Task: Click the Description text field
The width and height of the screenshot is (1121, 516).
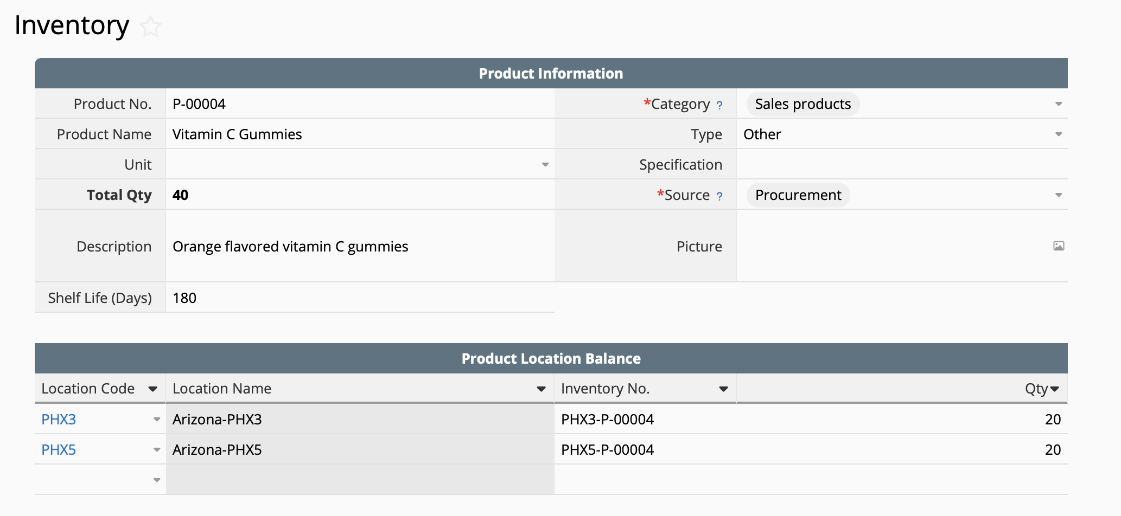Action: pyautogui.click(x=358, y=247)
